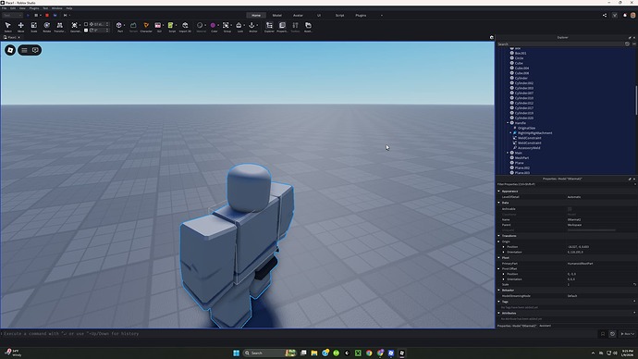Toggle the Anchor tool

252,27
